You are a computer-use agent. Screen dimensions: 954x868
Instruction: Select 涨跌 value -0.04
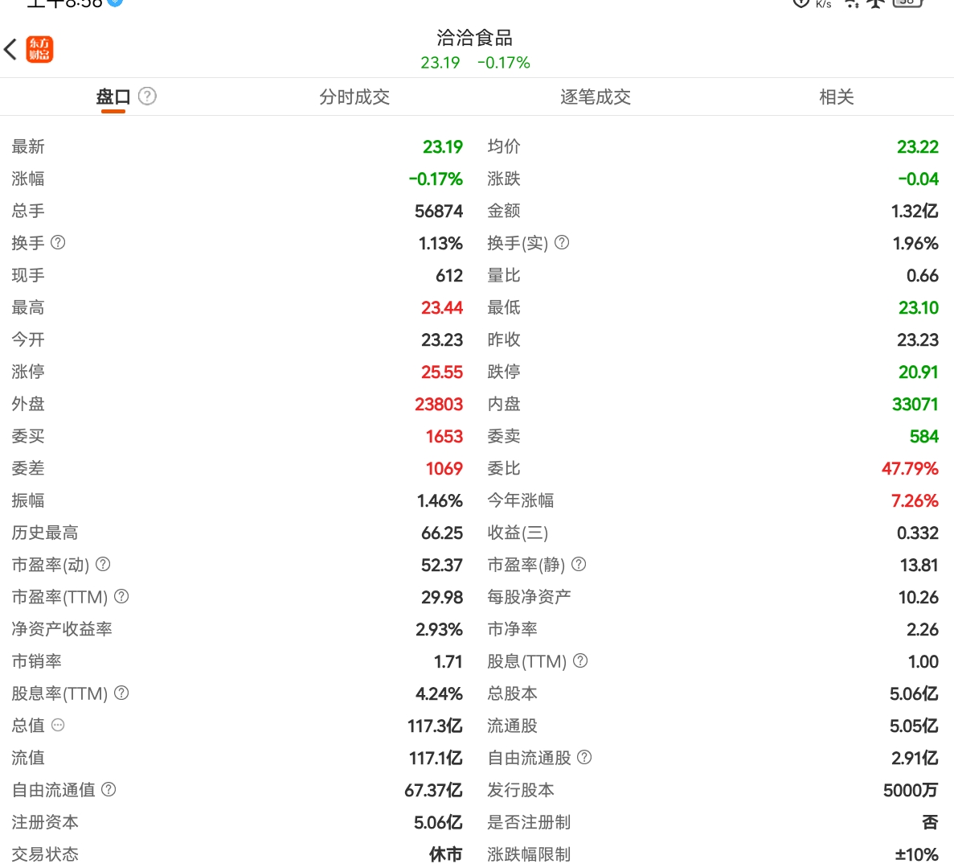point(918,179)
